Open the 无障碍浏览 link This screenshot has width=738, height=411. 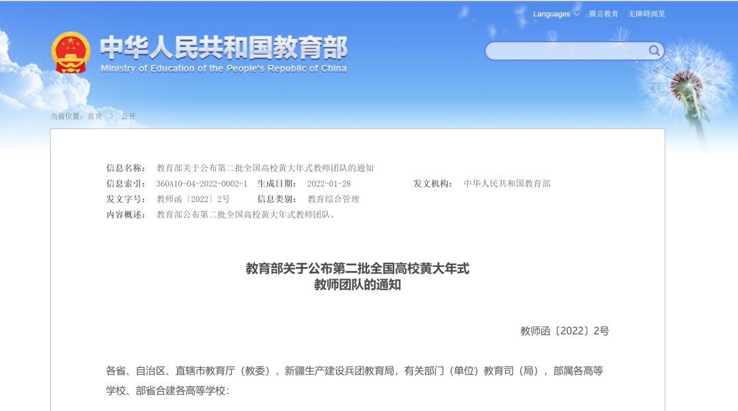tap(646, 14)
